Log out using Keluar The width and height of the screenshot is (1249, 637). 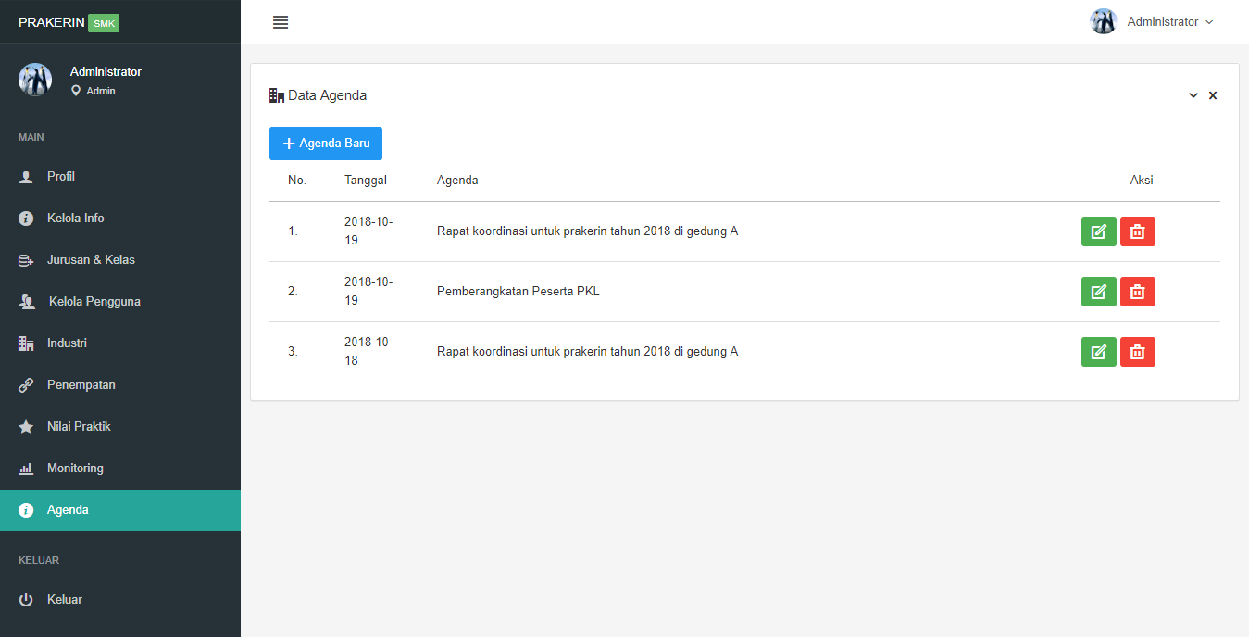point(64,600)
